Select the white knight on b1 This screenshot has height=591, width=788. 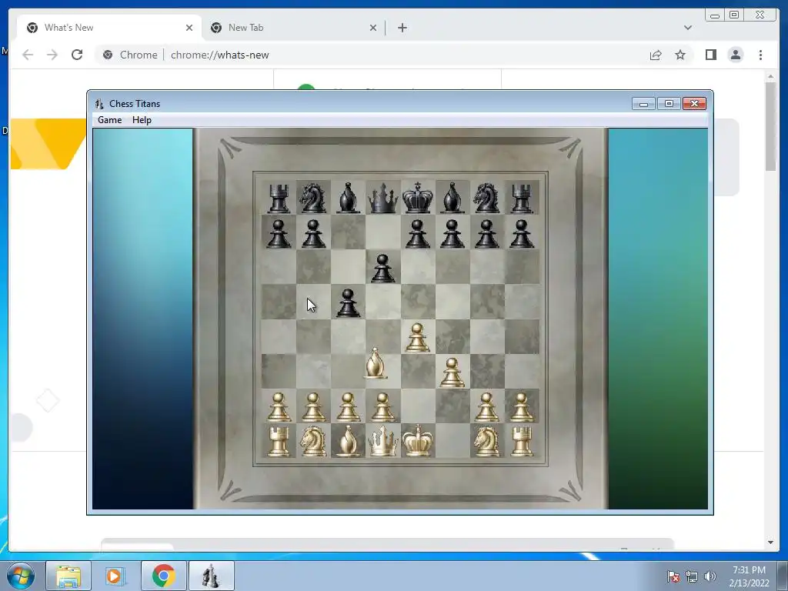pos(312,441)
